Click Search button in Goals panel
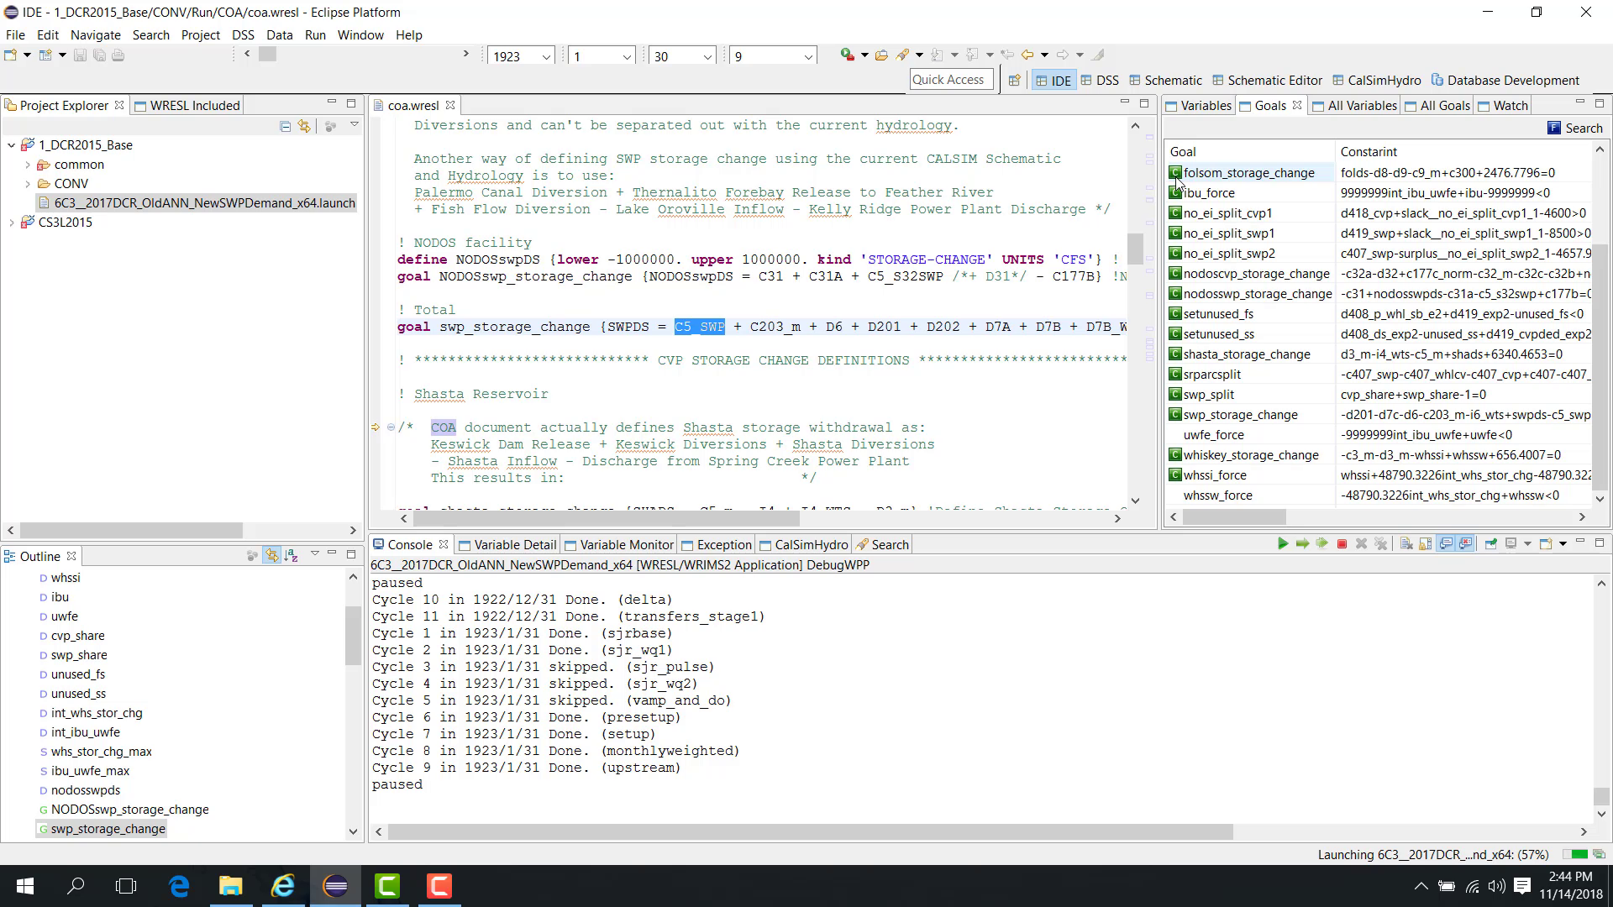 [1575, 128]
